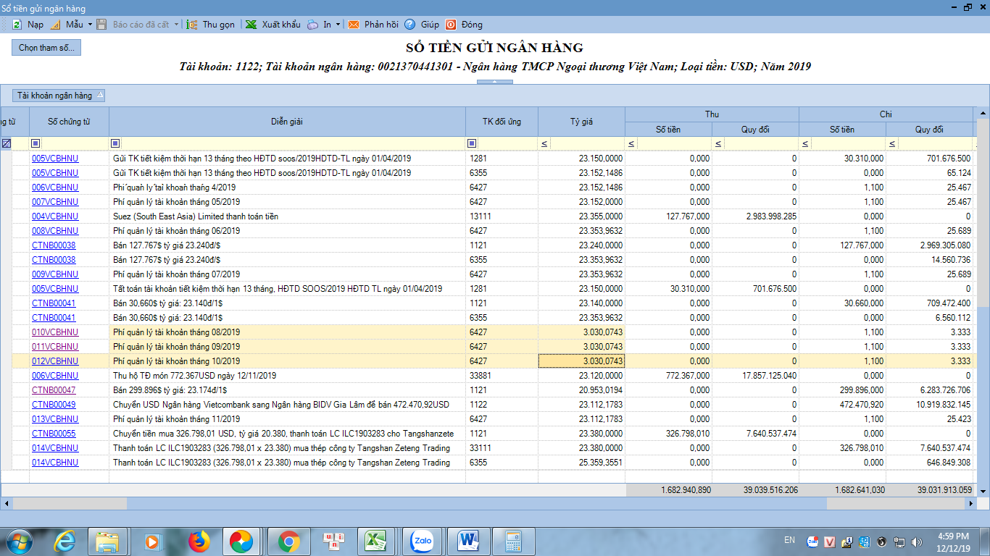This screenshot has height=556, width=990.
Task: Toggle filter operator in Diễn giải column
Action: coord(115,143)
